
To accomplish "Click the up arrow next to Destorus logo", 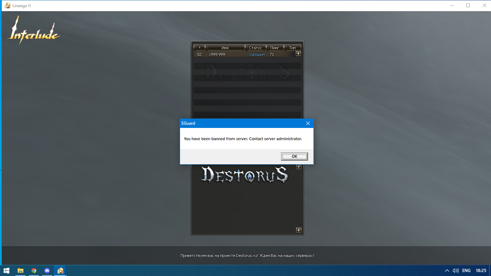I will point(298,167).
